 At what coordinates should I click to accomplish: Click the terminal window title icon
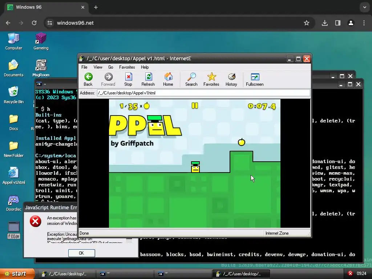click(x=39, y=84)
